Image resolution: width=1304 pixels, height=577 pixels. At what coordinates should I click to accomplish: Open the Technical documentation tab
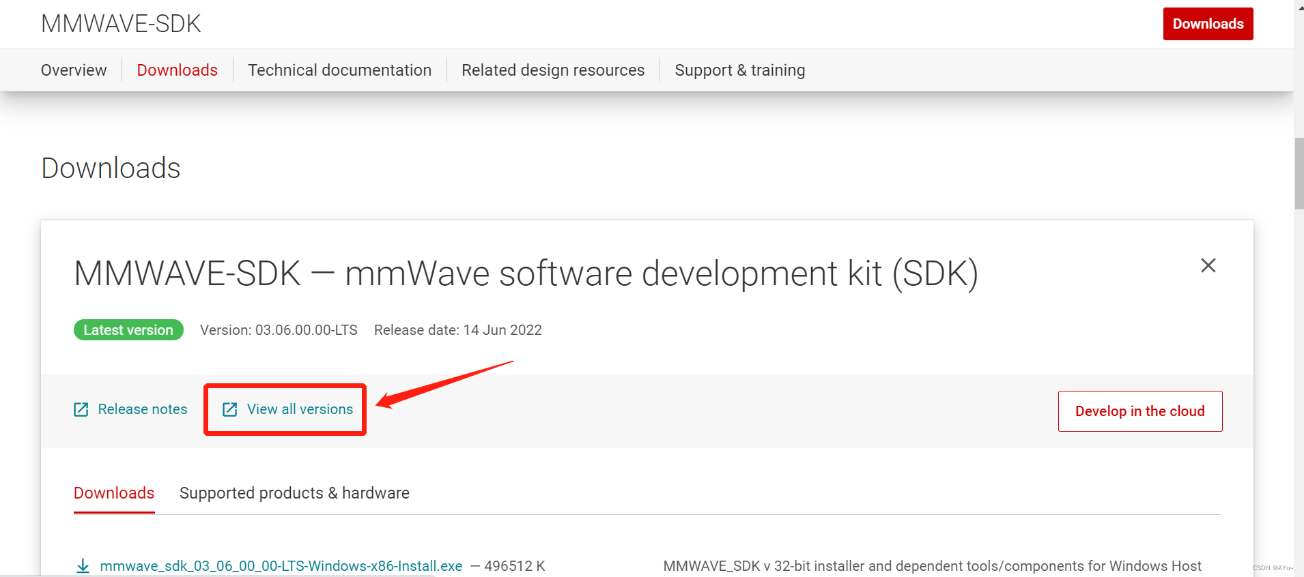[339, 70]
